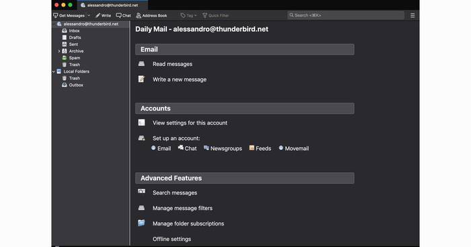Open the Address Book
Image resolution: width=471 pixels, height=247 pixels.
click(x=151, y=15)
